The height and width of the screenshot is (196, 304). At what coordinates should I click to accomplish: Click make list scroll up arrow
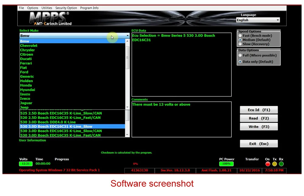(127, 41)
